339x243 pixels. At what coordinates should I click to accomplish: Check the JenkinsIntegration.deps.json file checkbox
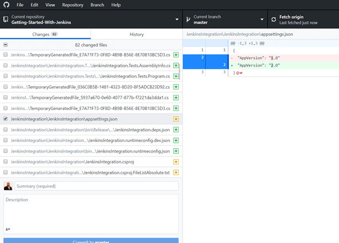tap(6, 130)
